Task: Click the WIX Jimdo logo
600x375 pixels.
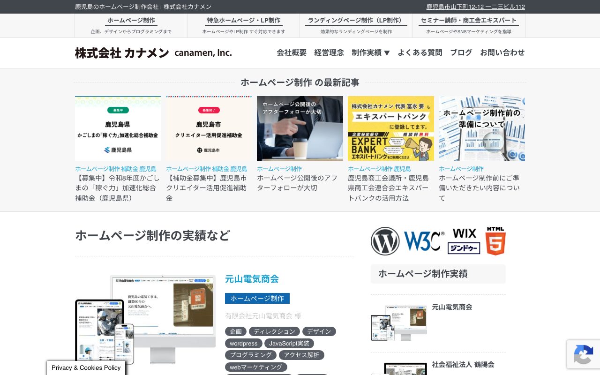Action: [x=464, y=241]
